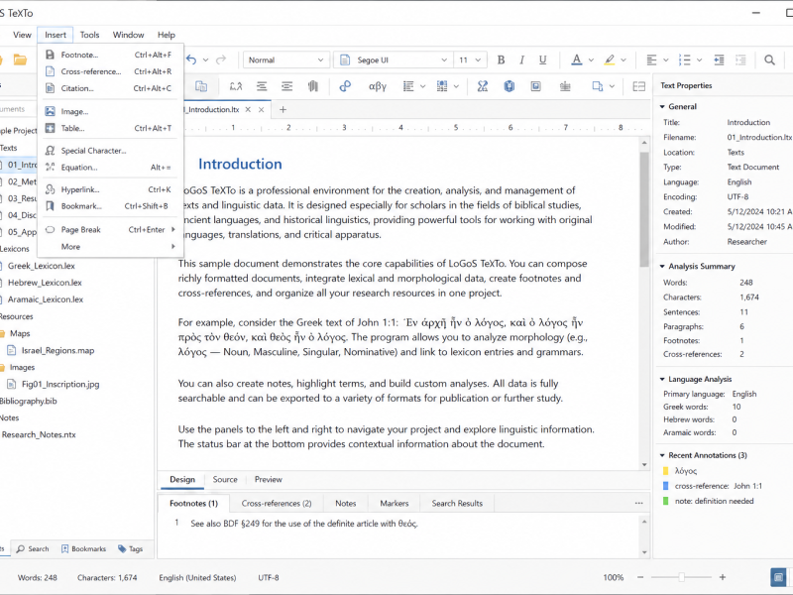The height and width of the screenshot is (595, 793).
Task: Click the open folder icon in toolbar
Action: point(20,59)
